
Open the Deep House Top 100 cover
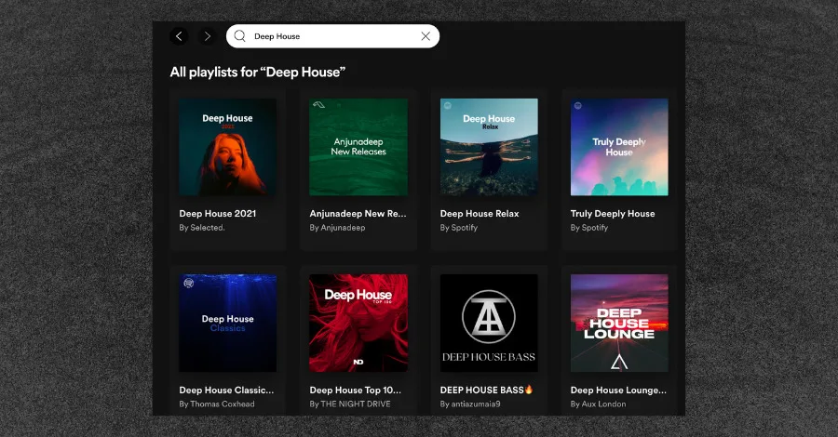point(358,323)
